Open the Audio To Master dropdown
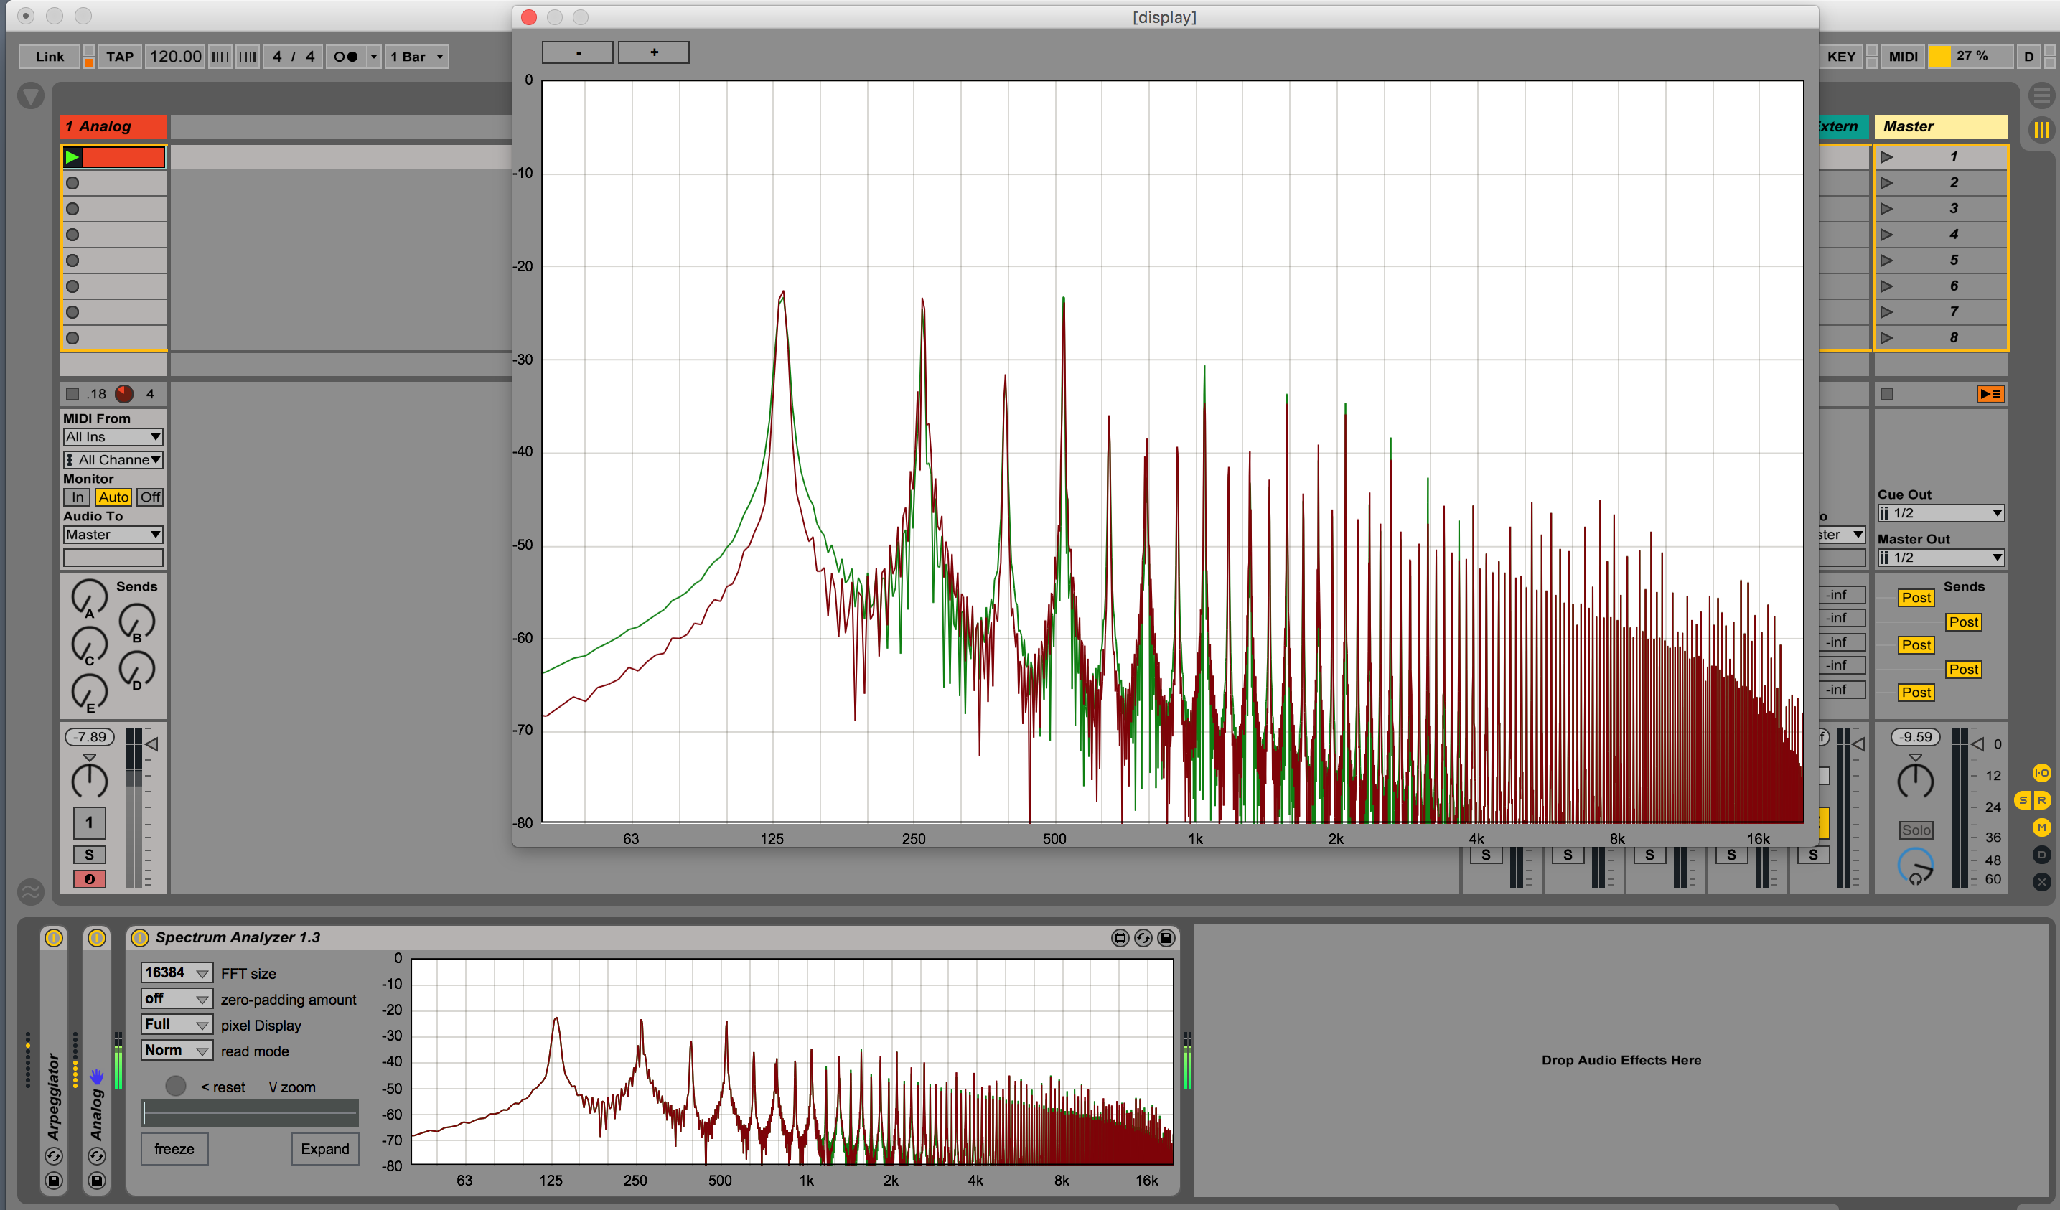Viewport: 2060px width, 1210px height. (x=113, y=535)
